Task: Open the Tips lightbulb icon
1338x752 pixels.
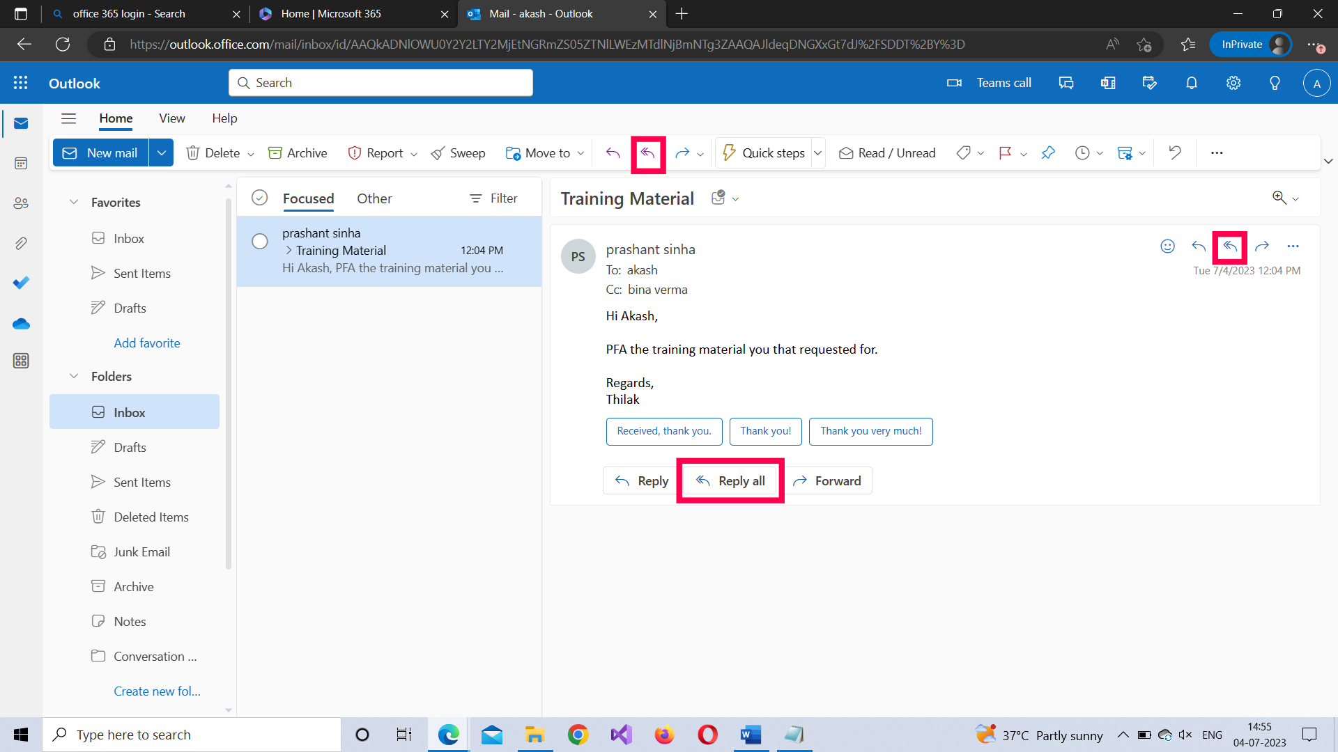Action: click(x=1275, y=83)
